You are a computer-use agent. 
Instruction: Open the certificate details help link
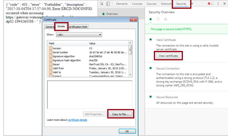[77, 120]
